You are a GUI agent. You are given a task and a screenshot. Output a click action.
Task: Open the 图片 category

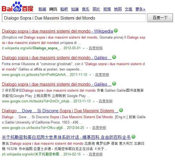[96, 9]
